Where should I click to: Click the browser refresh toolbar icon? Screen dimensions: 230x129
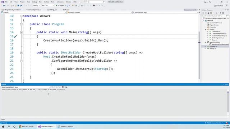coord(68,6)
